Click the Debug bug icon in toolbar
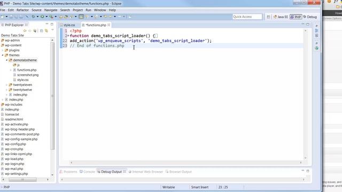 point(33,17)
